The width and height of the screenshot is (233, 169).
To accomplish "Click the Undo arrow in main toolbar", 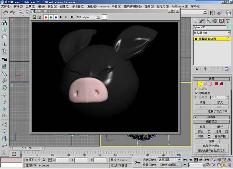I will [5, 13].
